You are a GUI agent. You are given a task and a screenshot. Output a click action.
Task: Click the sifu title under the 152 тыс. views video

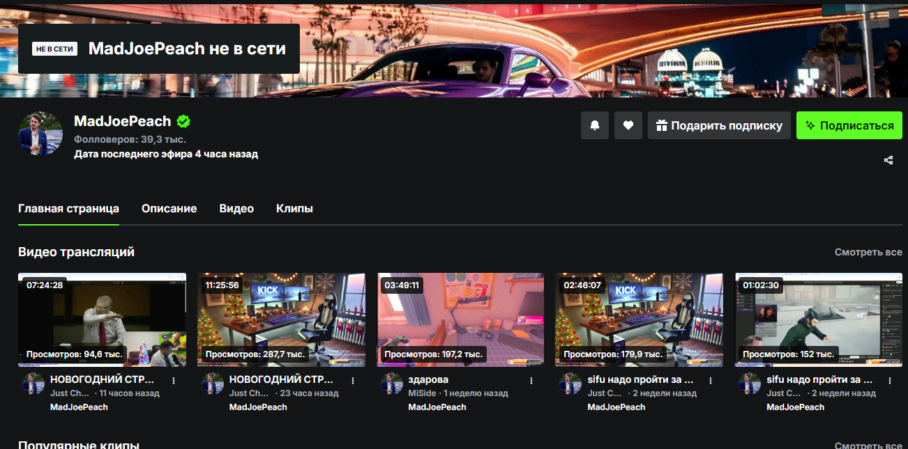819,380
